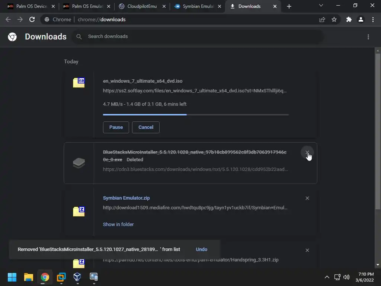381x286 pixels.
Task: Open the tab search chevron
Action: [321, 5]
